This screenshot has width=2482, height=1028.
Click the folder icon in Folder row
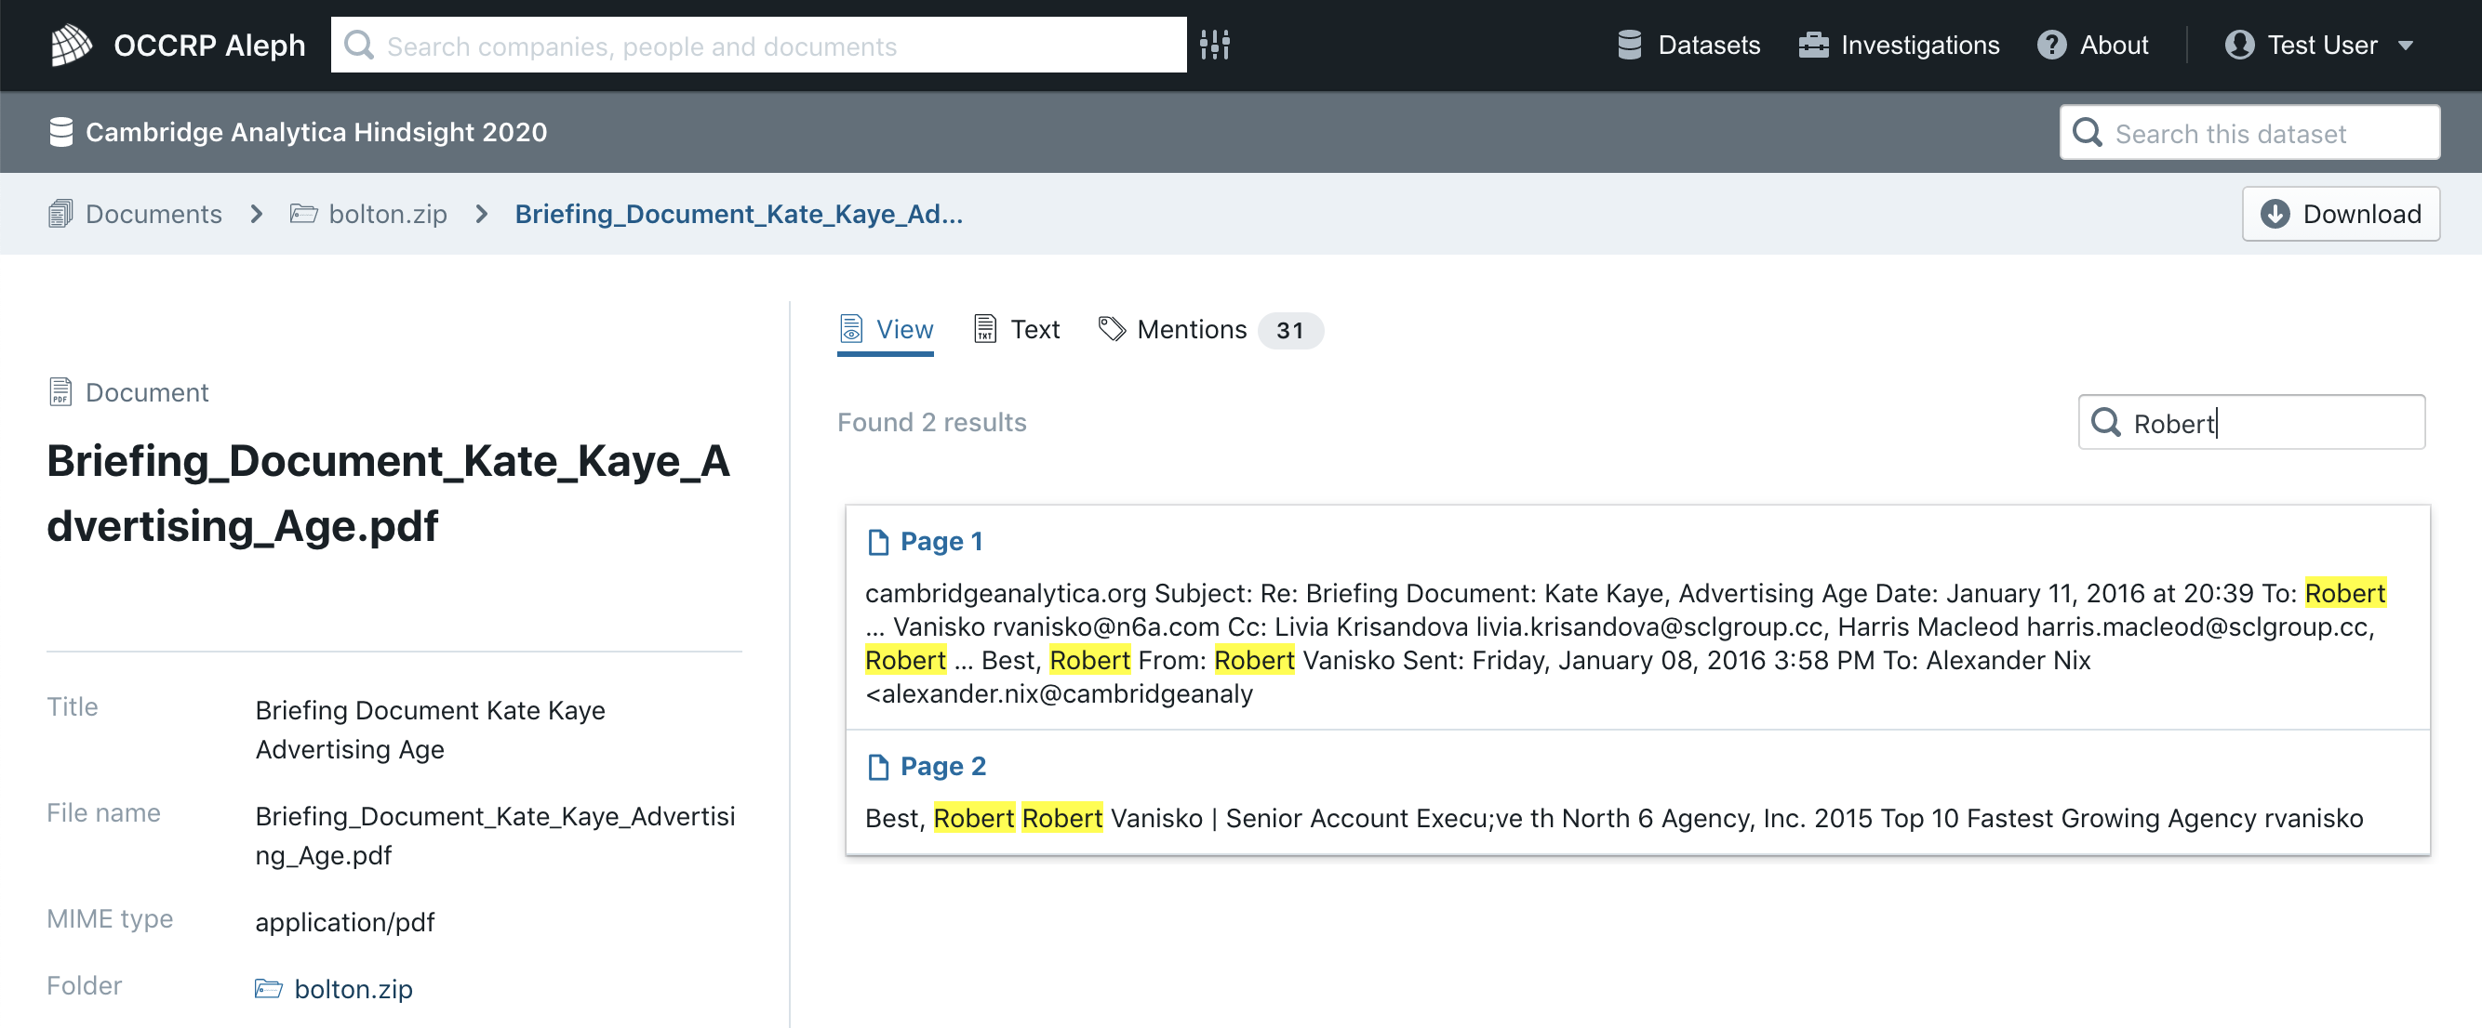[269, 988]
